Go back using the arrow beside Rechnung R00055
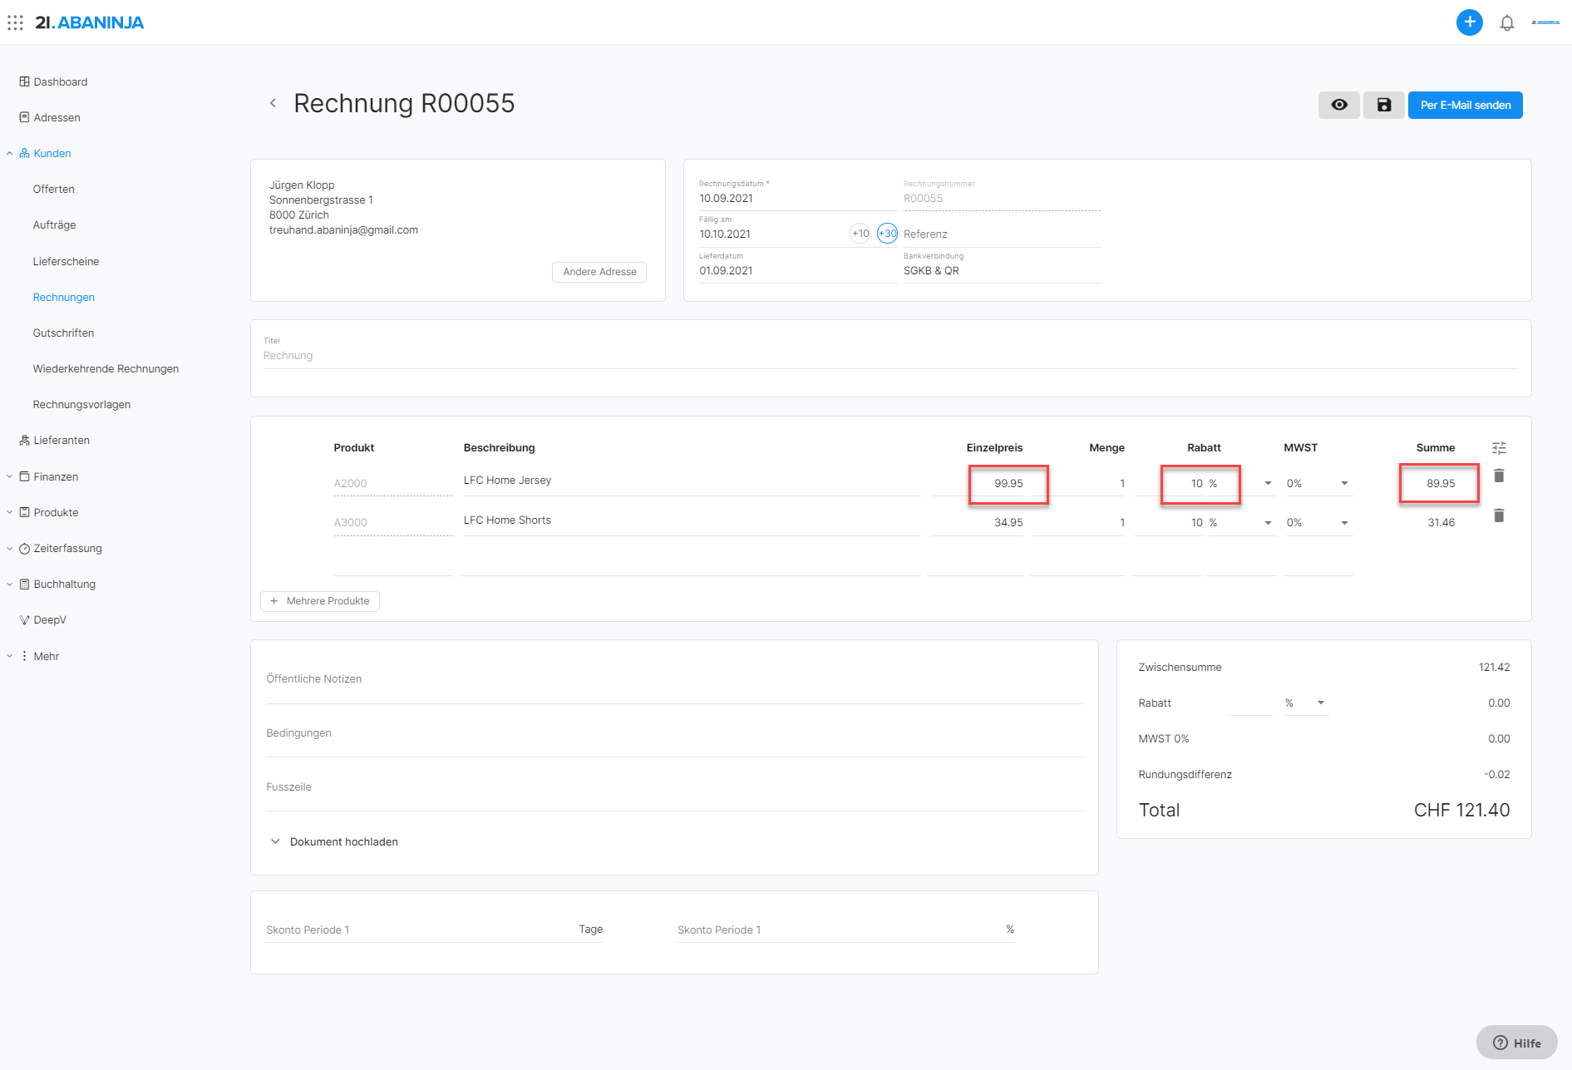 pyautogui.click(x=273, y=103)
